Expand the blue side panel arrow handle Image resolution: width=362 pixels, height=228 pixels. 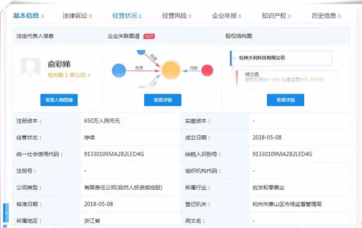(6, 213)
